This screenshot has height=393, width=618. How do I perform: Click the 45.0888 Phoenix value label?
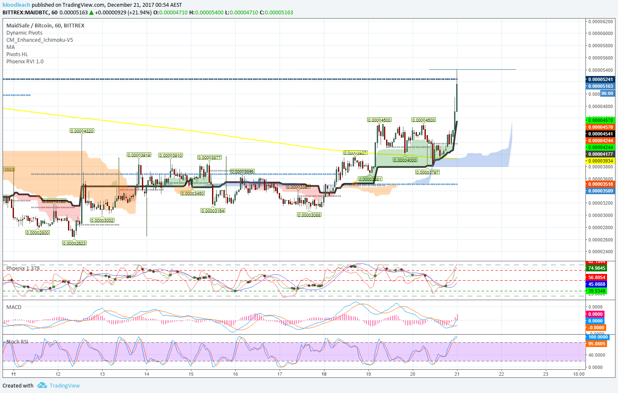[x=596, y=285]
